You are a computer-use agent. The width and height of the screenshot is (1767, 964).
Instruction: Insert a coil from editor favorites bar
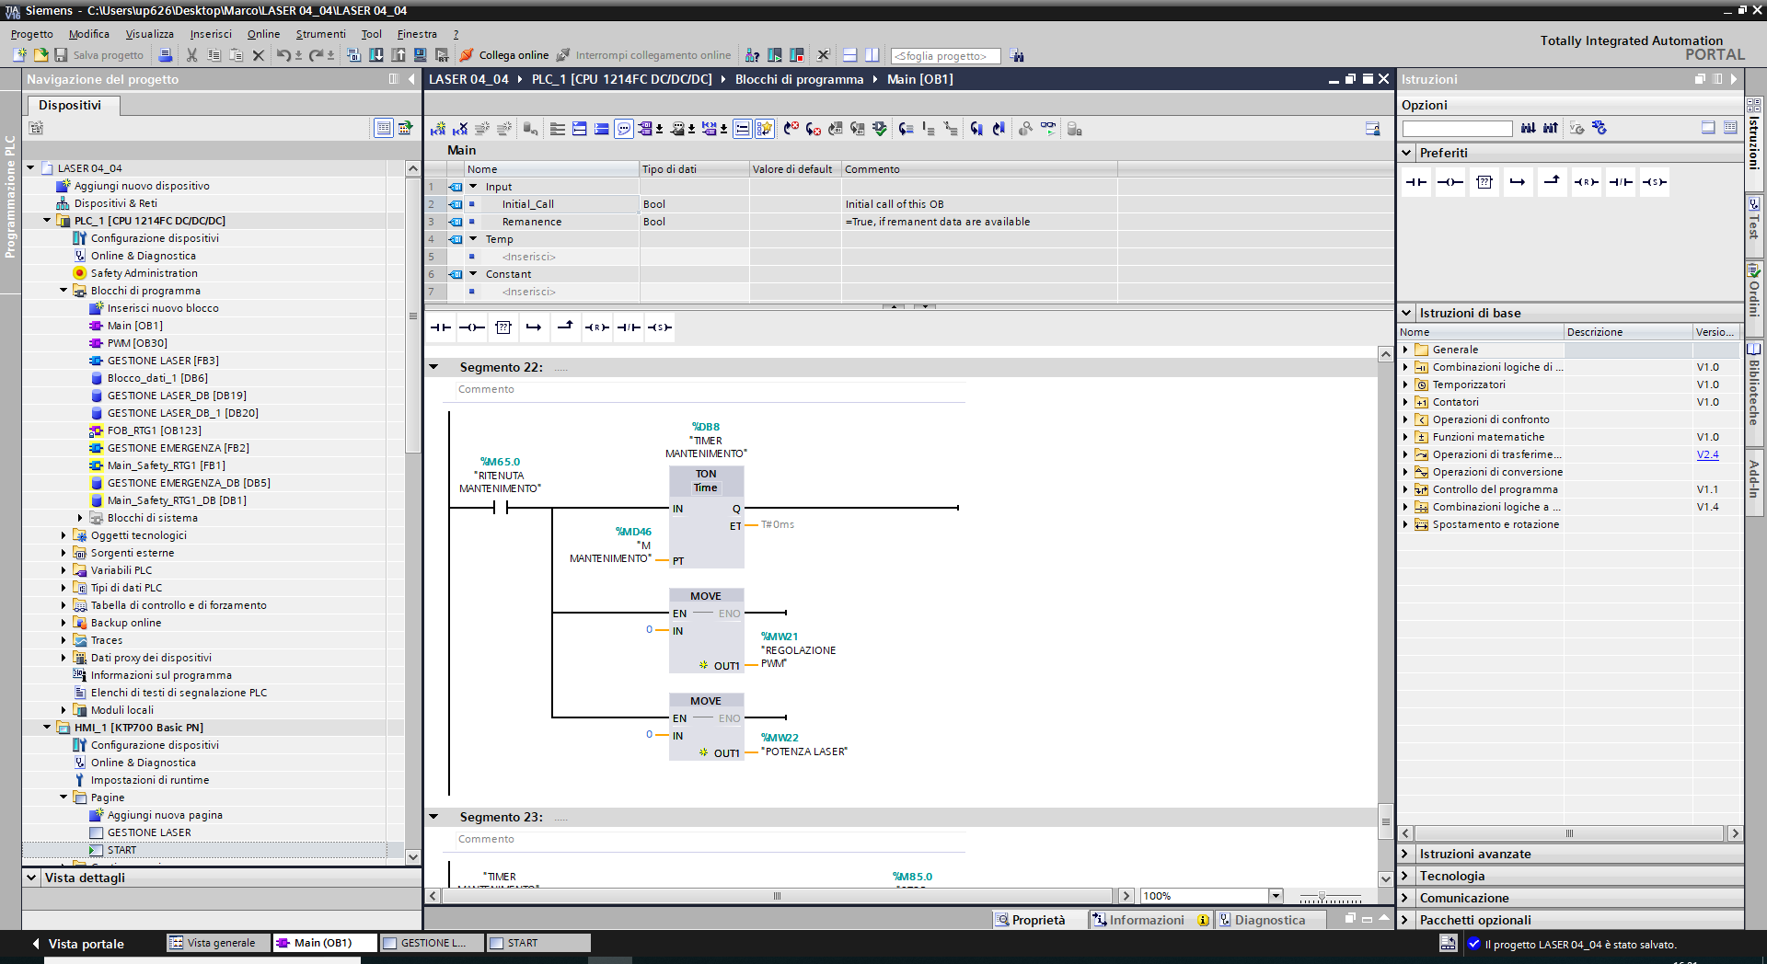pyautogui.click(x=472, y=327)
